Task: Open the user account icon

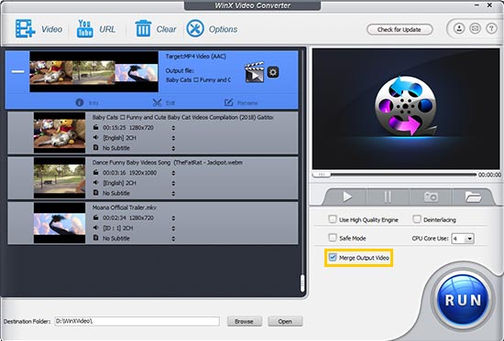Action: tap(459, 28)
